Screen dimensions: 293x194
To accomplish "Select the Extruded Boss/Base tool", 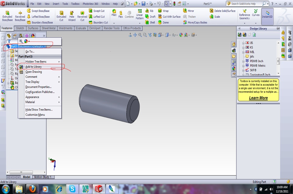I will click(7, 16).
